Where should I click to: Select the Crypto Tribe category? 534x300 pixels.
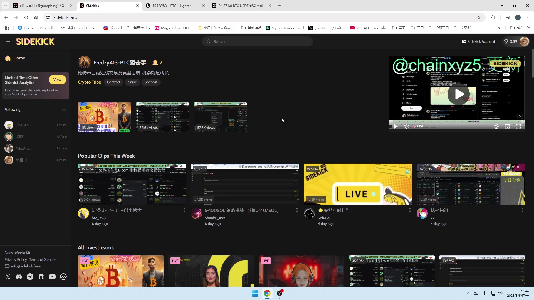89,82
